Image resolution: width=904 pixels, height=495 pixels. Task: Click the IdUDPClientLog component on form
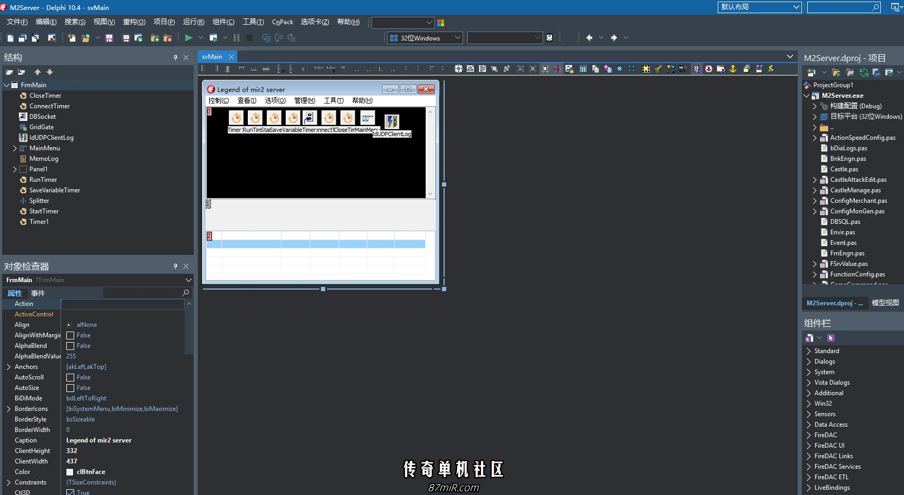(392, 121)
